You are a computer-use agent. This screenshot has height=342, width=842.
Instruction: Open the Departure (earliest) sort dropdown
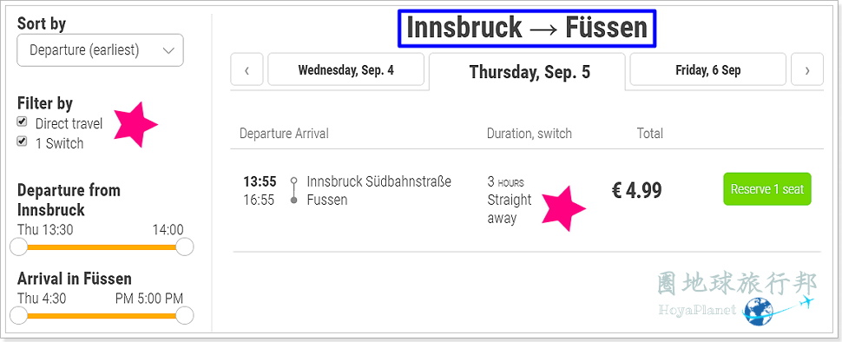pyautogui.click(x=101, y=50)
